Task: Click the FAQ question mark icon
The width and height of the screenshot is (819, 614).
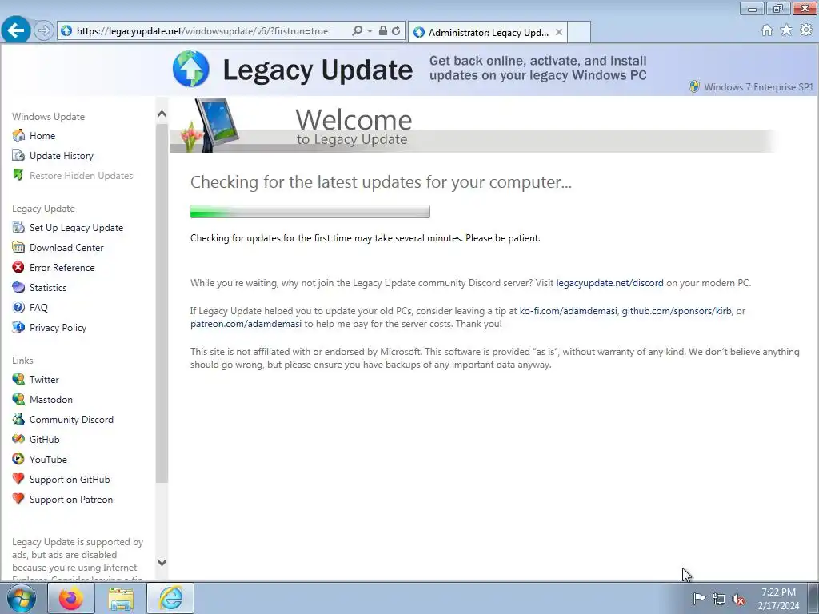Action: 18,308
